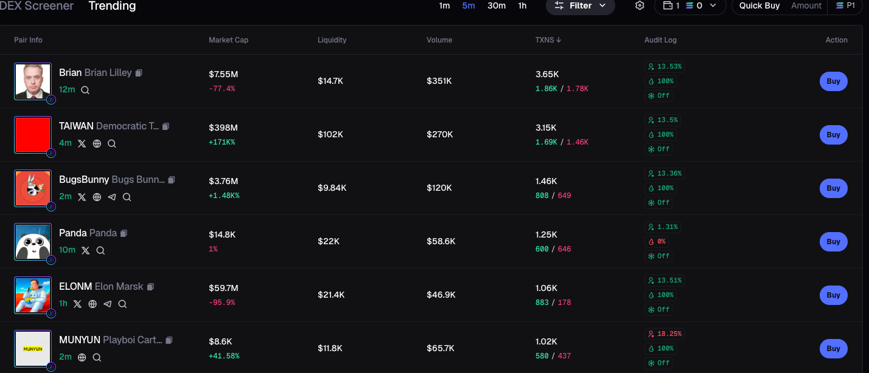Viewport: 869px width, 373px height.
Task: Open the Brian Lilley token thumbnail
Action: (33, 81)
